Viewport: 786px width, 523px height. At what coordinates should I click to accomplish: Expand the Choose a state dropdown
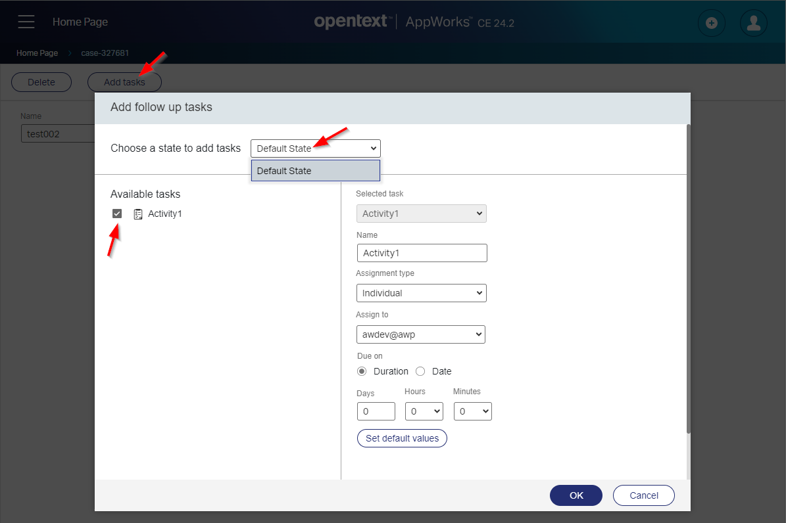315,148
